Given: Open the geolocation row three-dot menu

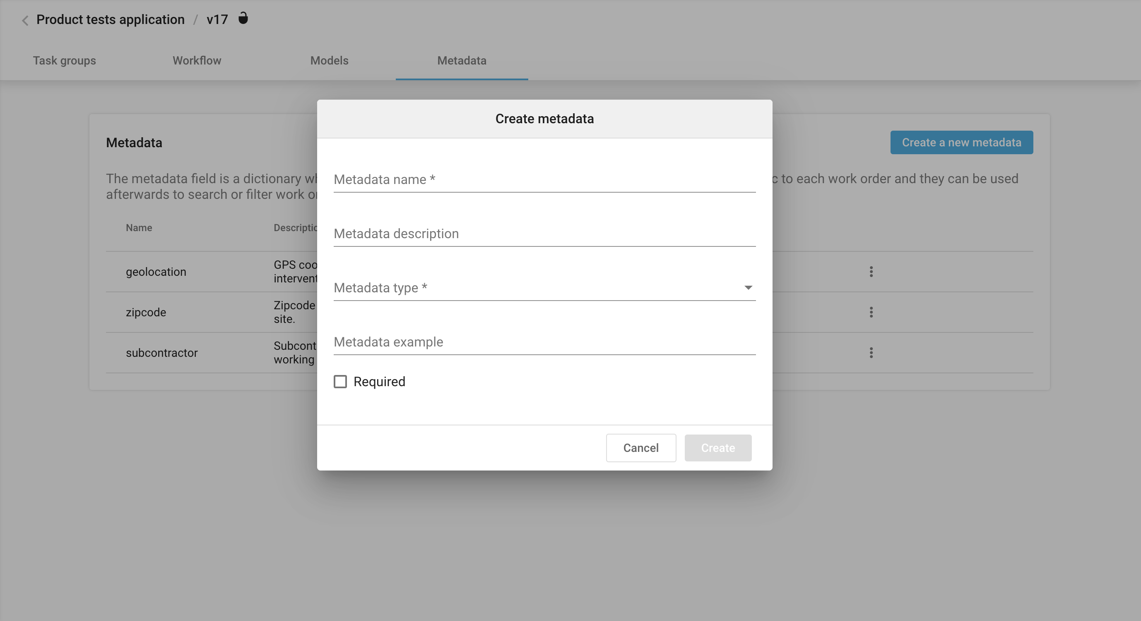Looking at the screenshot, I should pyautogui.click(x=871, y=272).
